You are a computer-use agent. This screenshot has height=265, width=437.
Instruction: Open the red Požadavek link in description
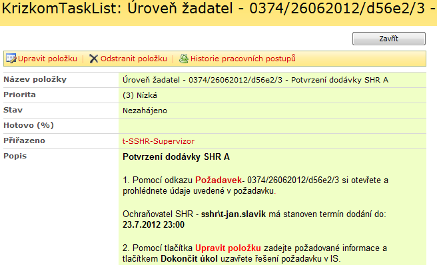click(218, 180)
